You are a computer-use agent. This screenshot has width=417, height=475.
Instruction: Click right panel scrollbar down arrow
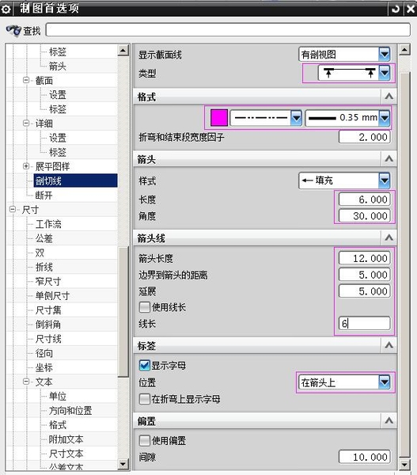pyautogui.click(x=404, y=464)
